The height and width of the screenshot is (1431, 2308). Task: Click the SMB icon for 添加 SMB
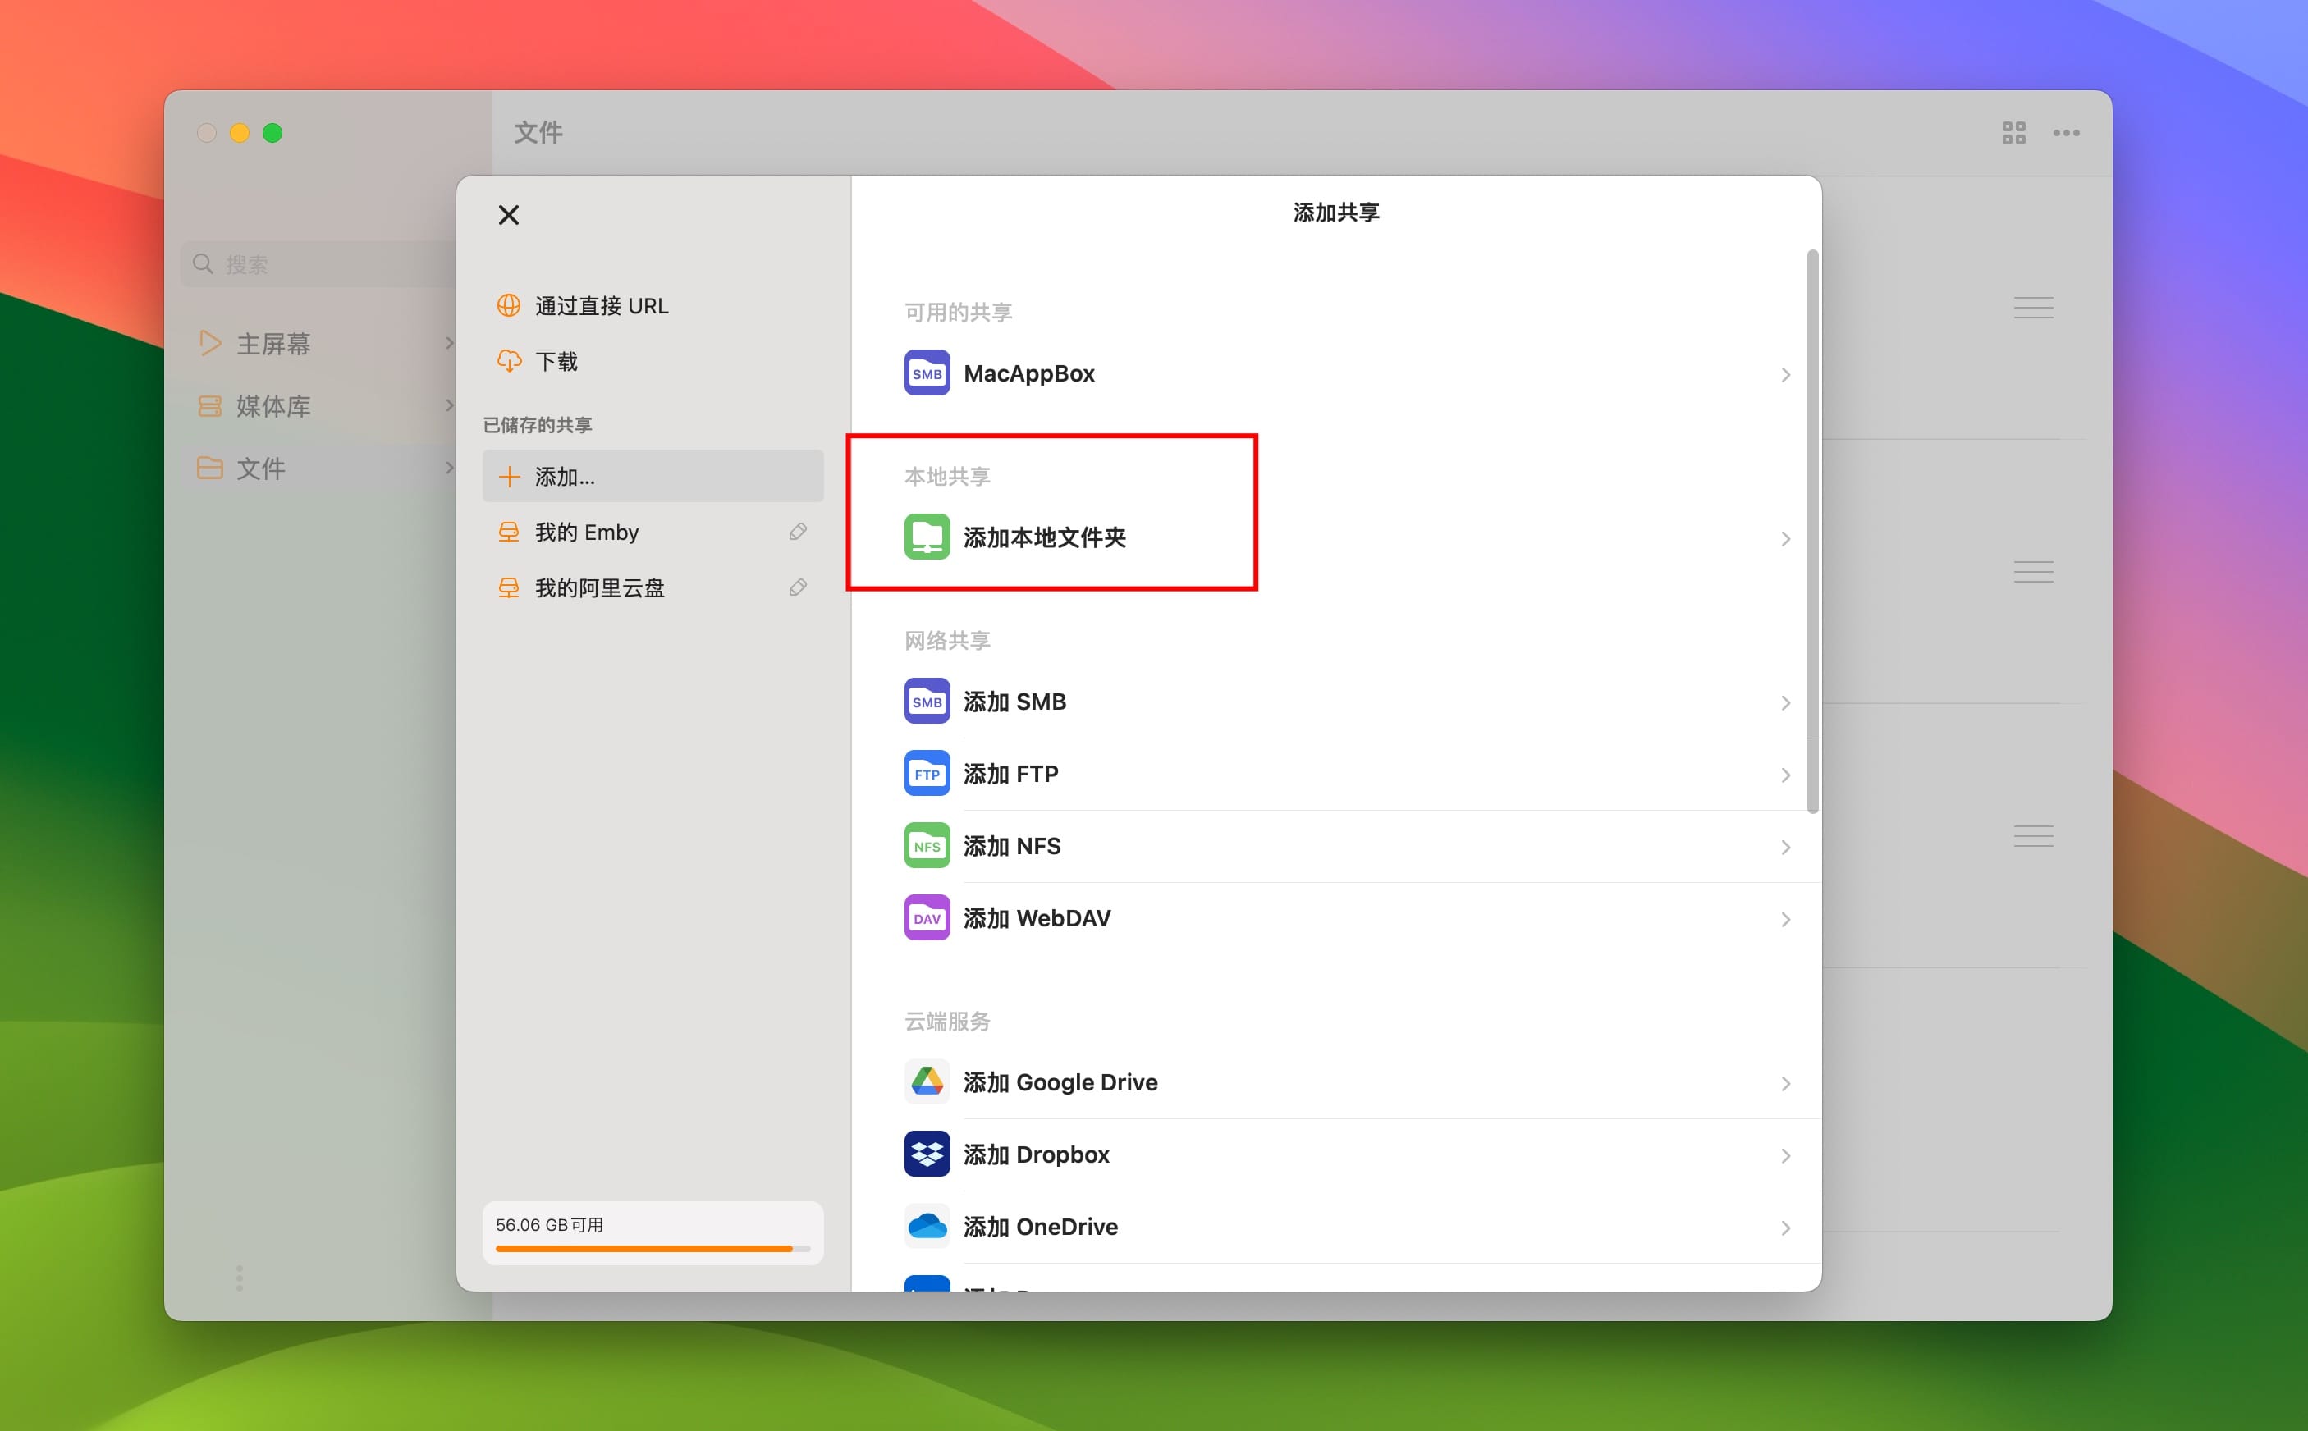tap(927, 702)
